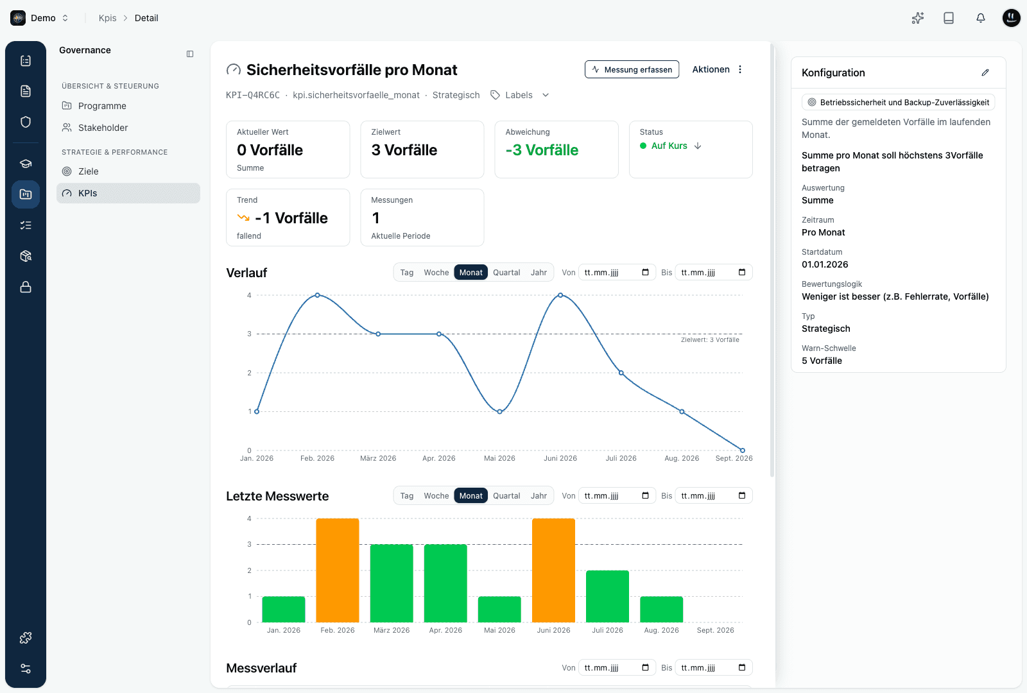Select the active Governance chart icon in sidebar
1027x693 pixels.
tap(26, 194)
